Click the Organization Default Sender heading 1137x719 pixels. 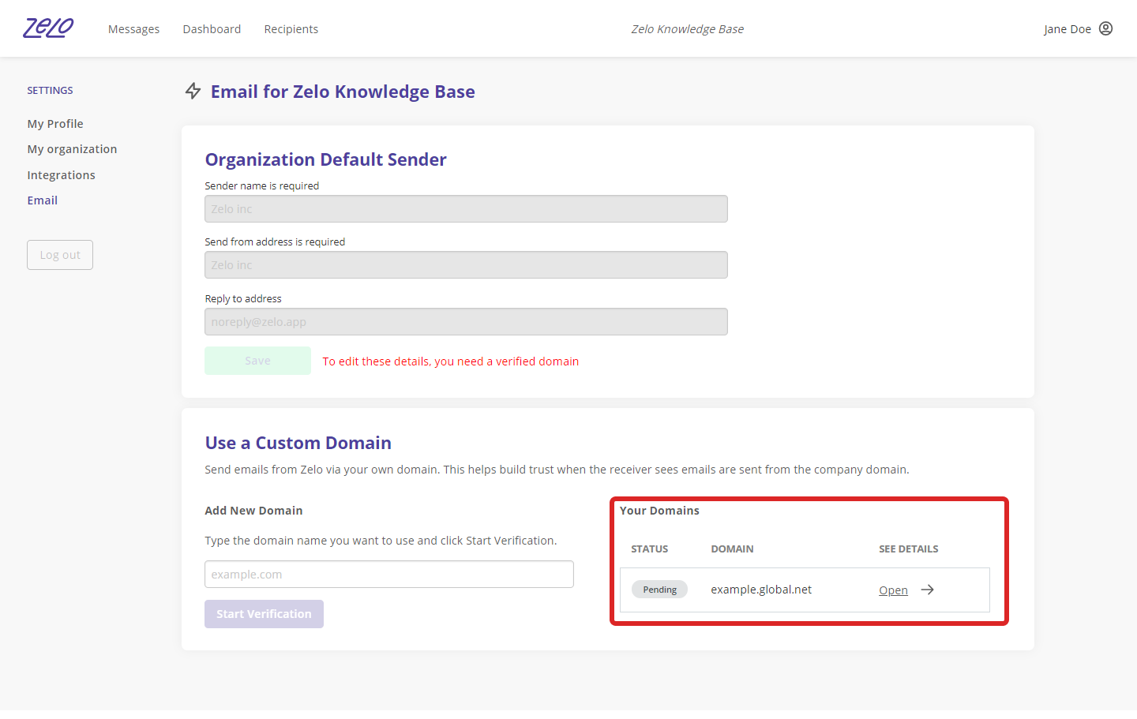point(325,159)
